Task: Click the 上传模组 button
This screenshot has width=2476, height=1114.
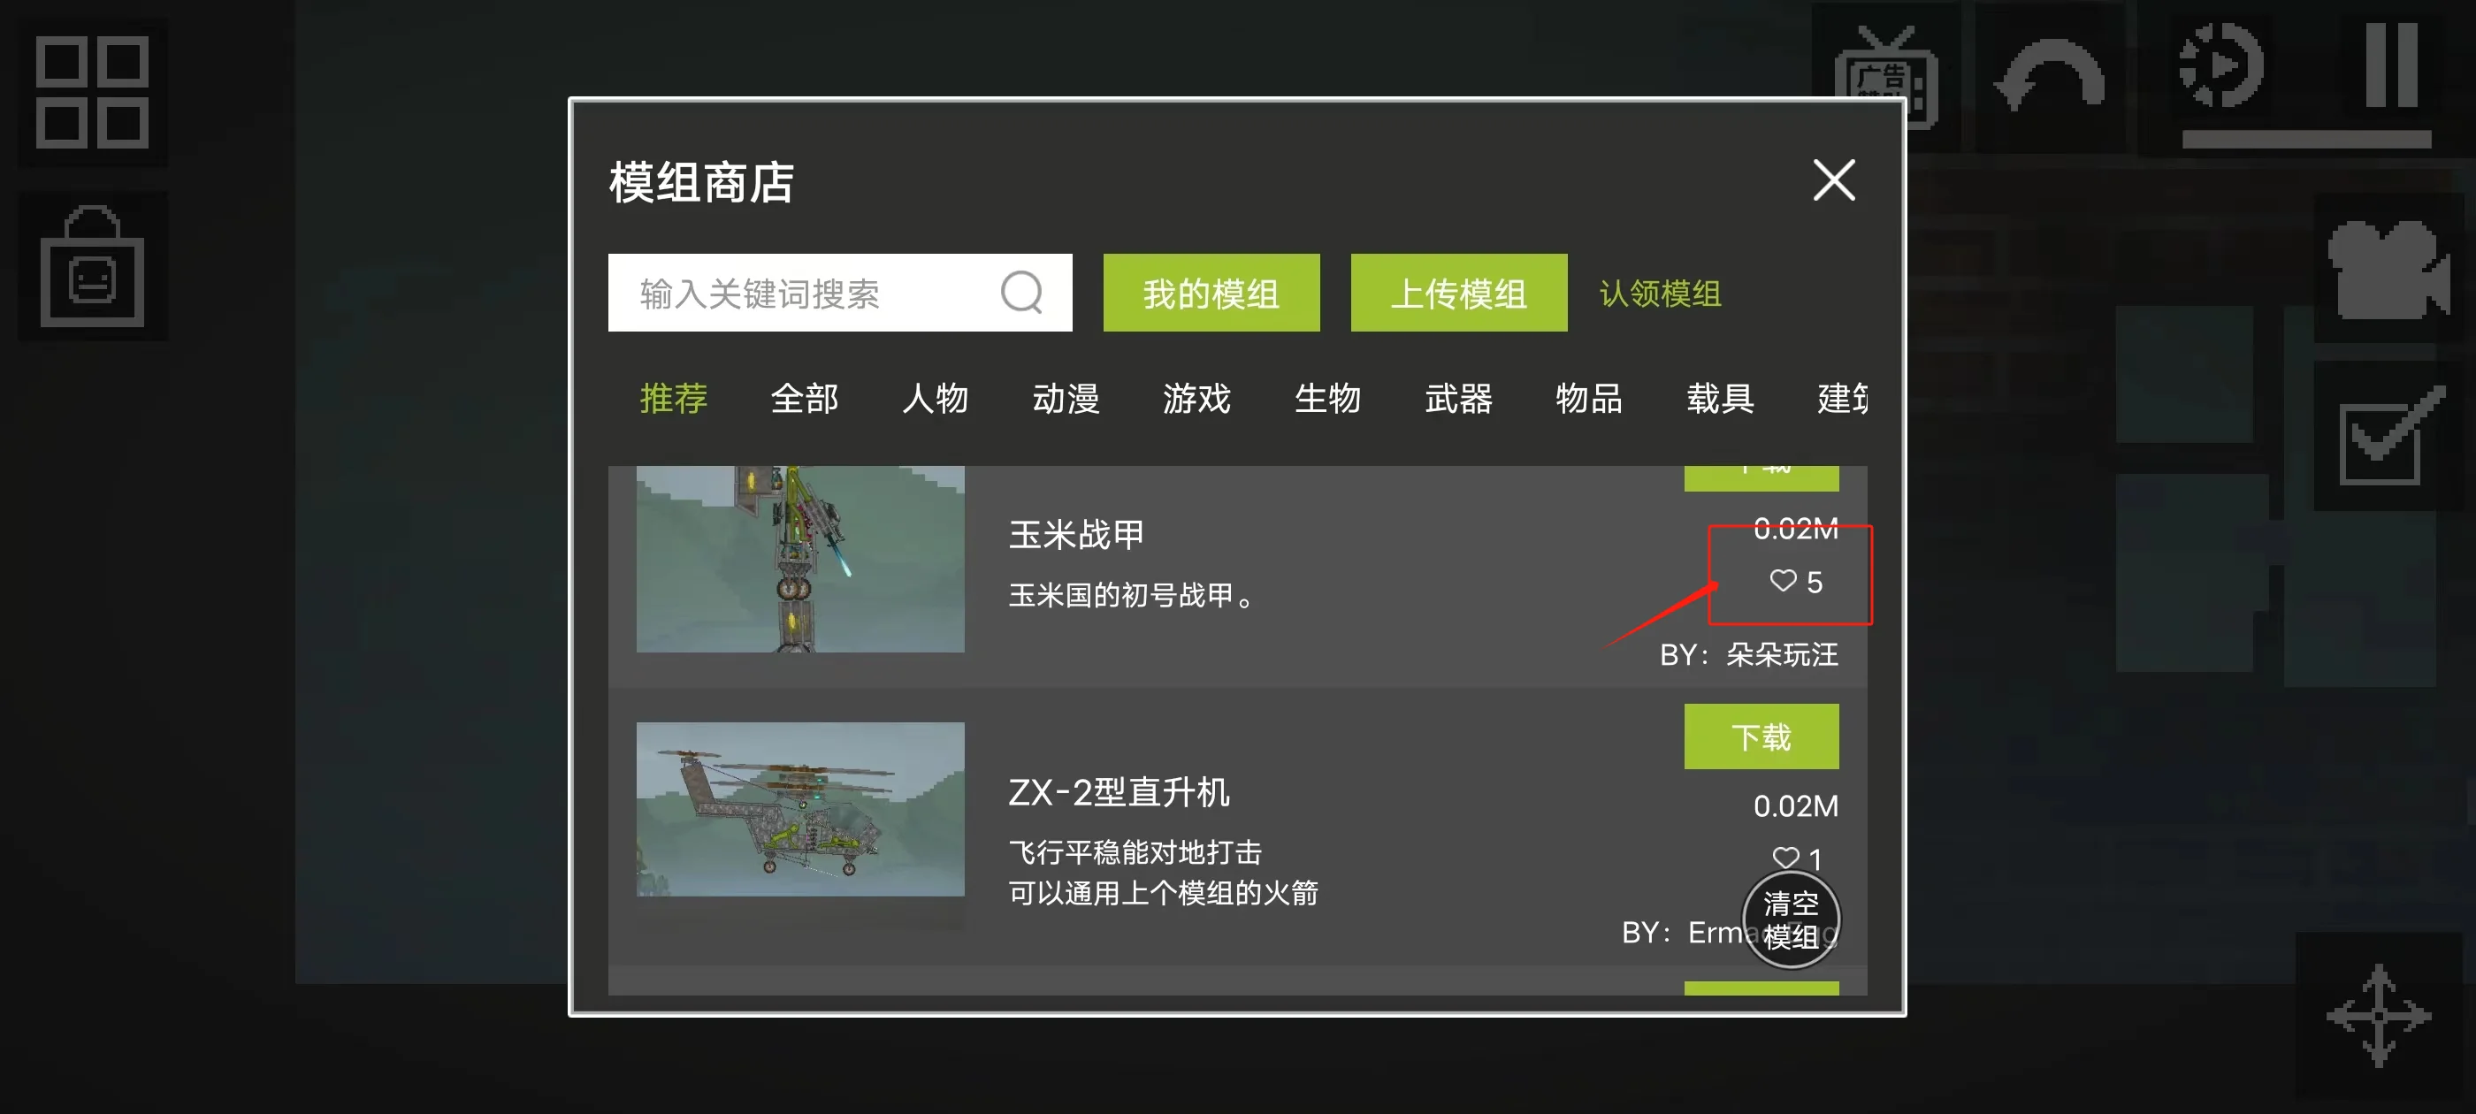Action: click(1459, 292)
